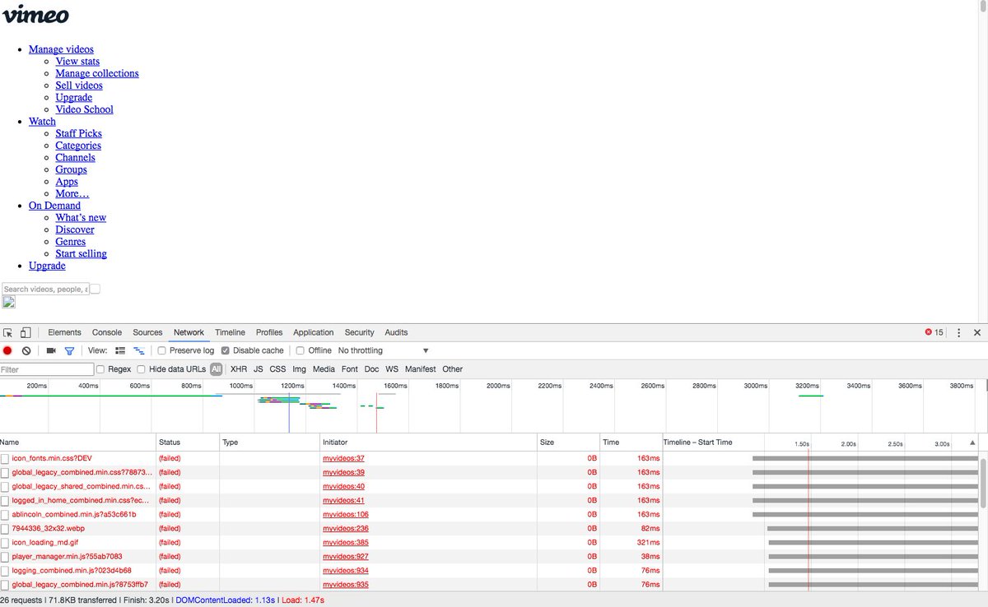
Task: Switch to large request rows view
Action: (x=120, y=350)
